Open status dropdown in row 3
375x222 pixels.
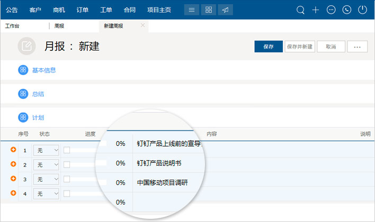46,180
